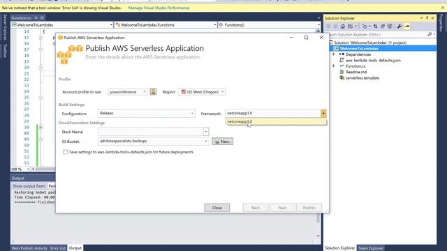Open Account profile dropdown yowconference
The width and height of the screenshot is (447, 251).
(x=127, y=91)
